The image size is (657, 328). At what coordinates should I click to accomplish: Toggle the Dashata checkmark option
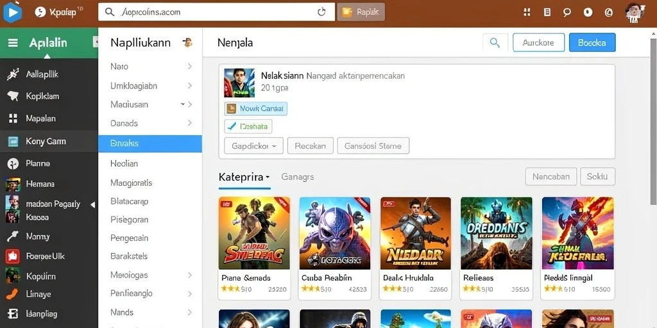[x=248, y=126]
